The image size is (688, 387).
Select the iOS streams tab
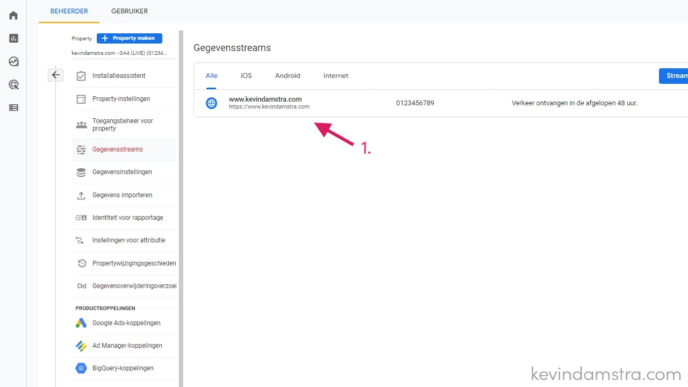pyautogui.click(x=246, y=76)
